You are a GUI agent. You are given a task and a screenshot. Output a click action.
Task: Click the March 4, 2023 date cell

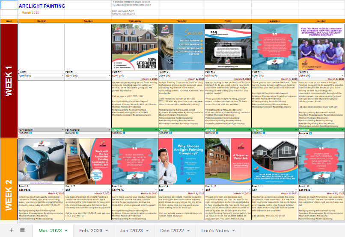pyautogui.click(x=275, y=79)
